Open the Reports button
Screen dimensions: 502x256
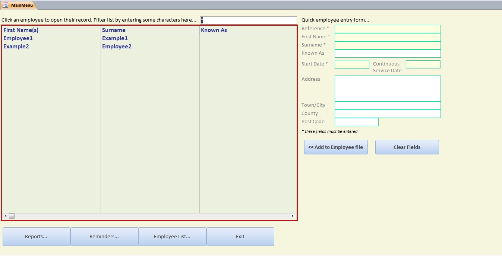pos(36,237)
